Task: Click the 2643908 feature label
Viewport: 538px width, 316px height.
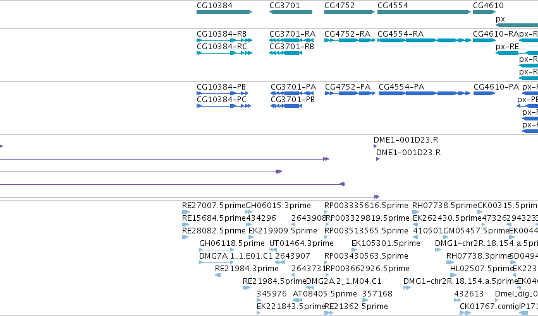Action: pos(309,218)
